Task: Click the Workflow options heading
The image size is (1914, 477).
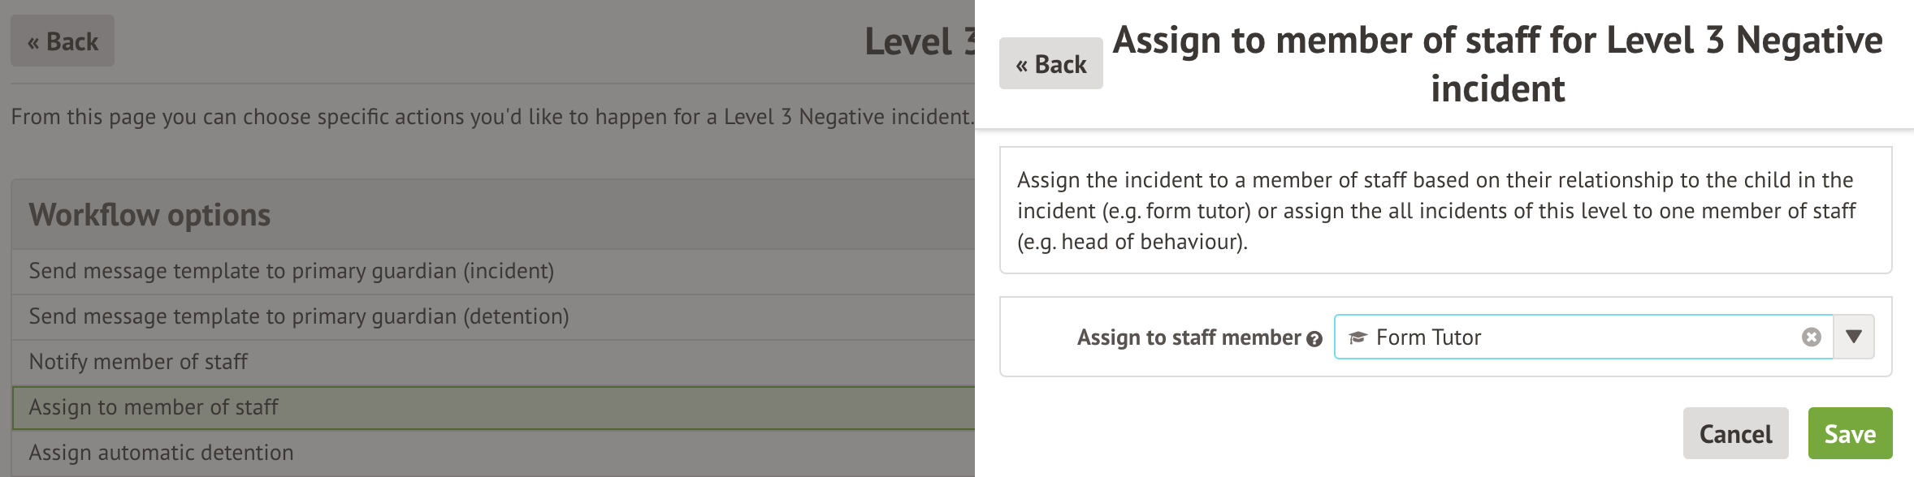Action: point(149,215)
